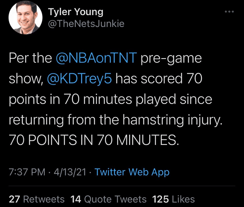Follow the @NBAonTNT mention link
This screenshot has width=244, height=207.
(x=96, y=58)
